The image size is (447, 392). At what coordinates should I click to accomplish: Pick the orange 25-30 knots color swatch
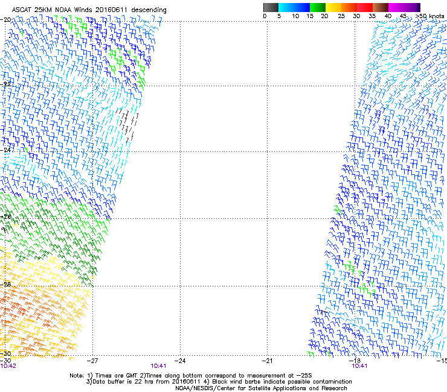tap(349, 7)
